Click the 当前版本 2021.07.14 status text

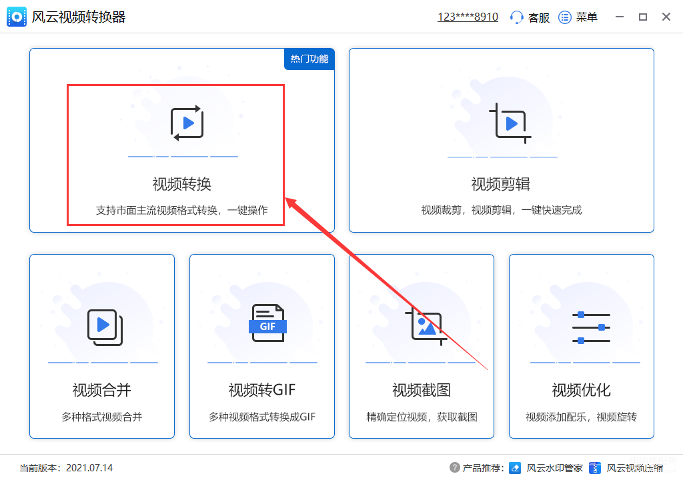[x=66, y=468]
